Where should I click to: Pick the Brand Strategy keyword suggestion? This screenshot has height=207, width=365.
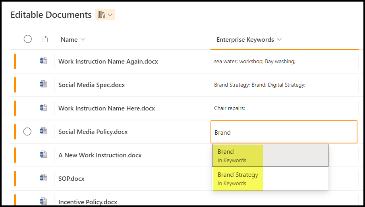pos(238,178)
